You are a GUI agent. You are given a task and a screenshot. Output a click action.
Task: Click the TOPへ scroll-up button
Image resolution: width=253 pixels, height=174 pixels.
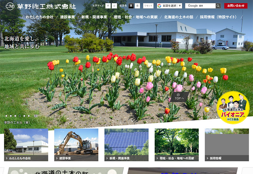[179, 97]
